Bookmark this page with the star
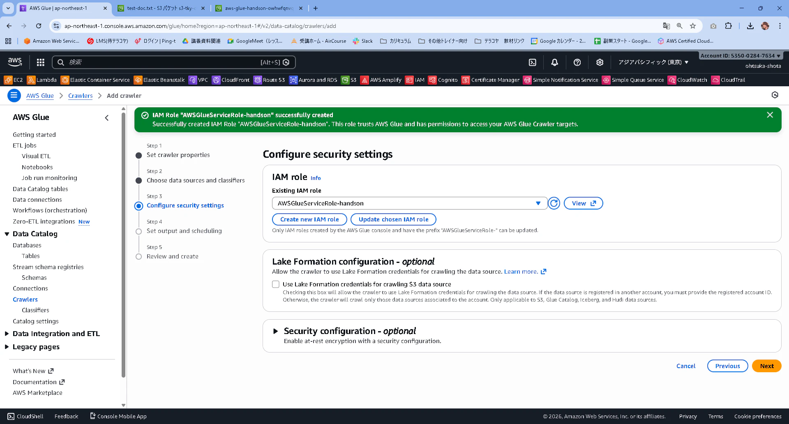This screenshot has height=424, width=789. (x=693, y=26)
